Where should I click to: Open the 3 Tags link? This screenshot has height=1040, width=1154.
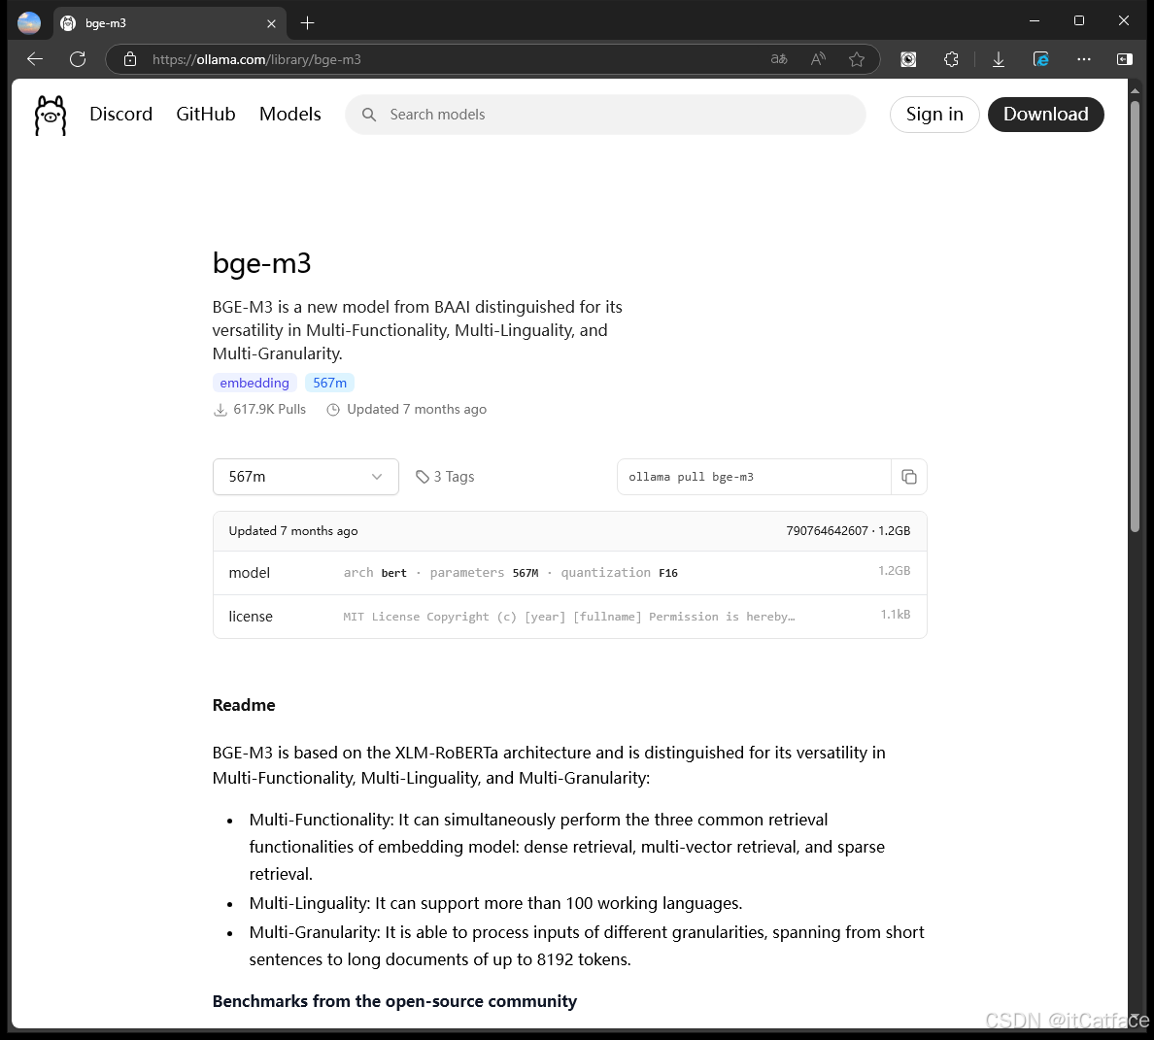(445, 478)
